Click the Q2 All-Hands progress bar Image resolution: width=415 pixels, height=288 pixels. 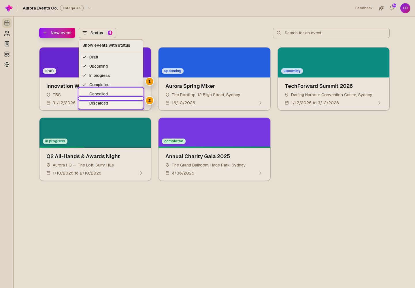[x=95, y=147]
